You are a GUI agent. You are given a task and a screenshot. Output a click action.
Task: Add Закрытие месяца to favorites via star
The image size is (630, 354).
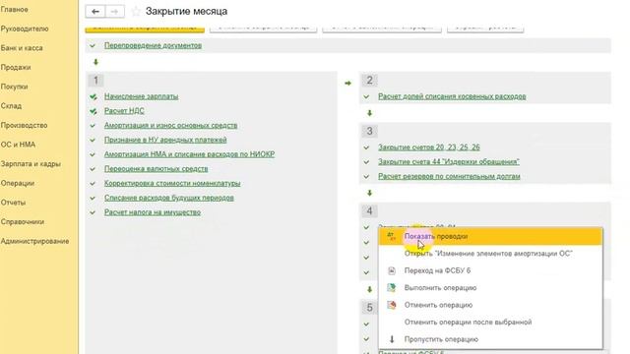(x=136, y=11)
